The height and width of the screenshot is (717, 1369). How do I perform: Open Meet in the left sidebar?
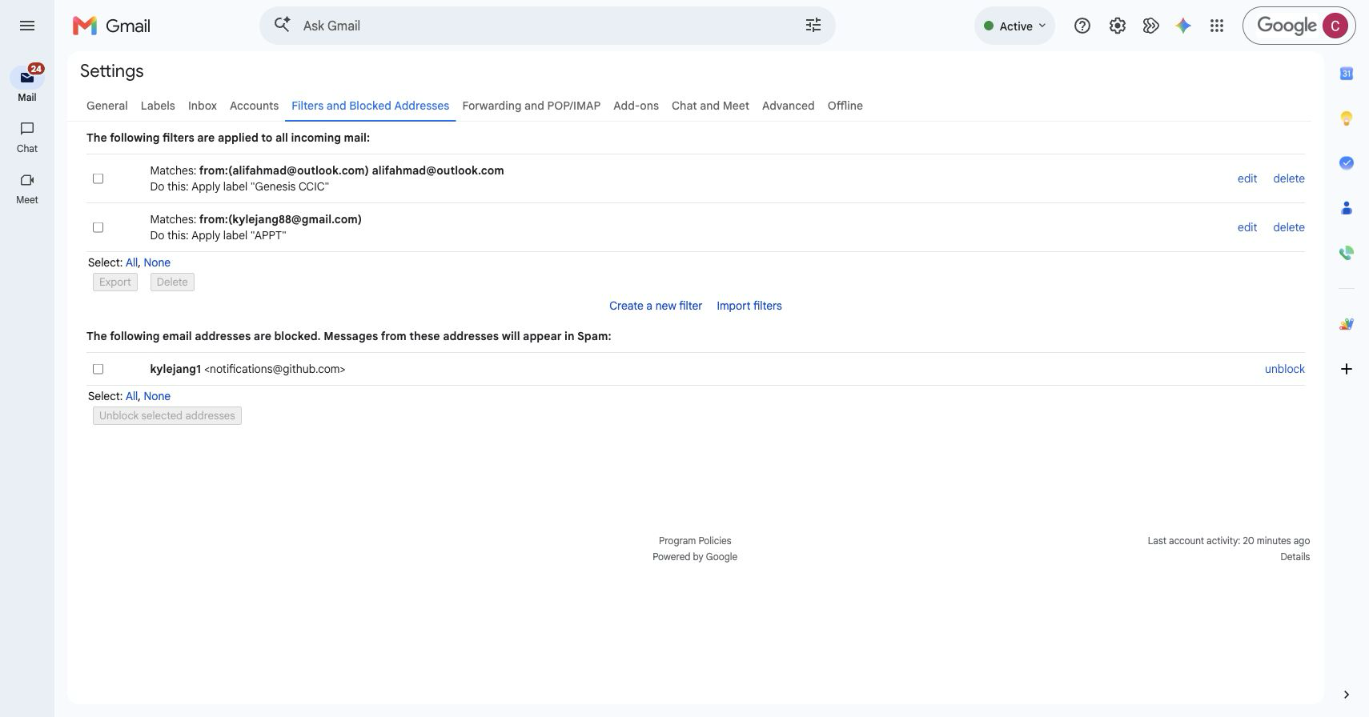pyautogui.click(x=27, y=188)
